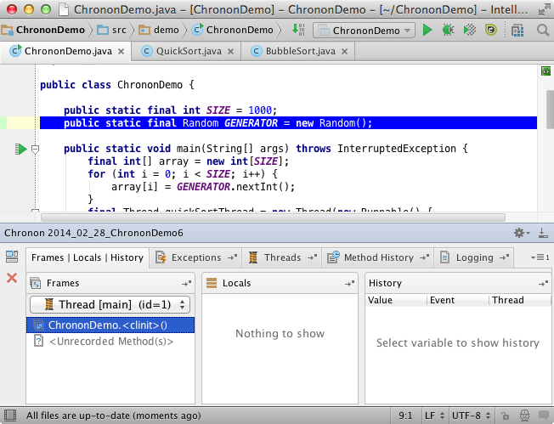The height and width of the screenshot is (424, 554).
Task: Close the BubbleSort.java tab
Action: tap(344, 52)
